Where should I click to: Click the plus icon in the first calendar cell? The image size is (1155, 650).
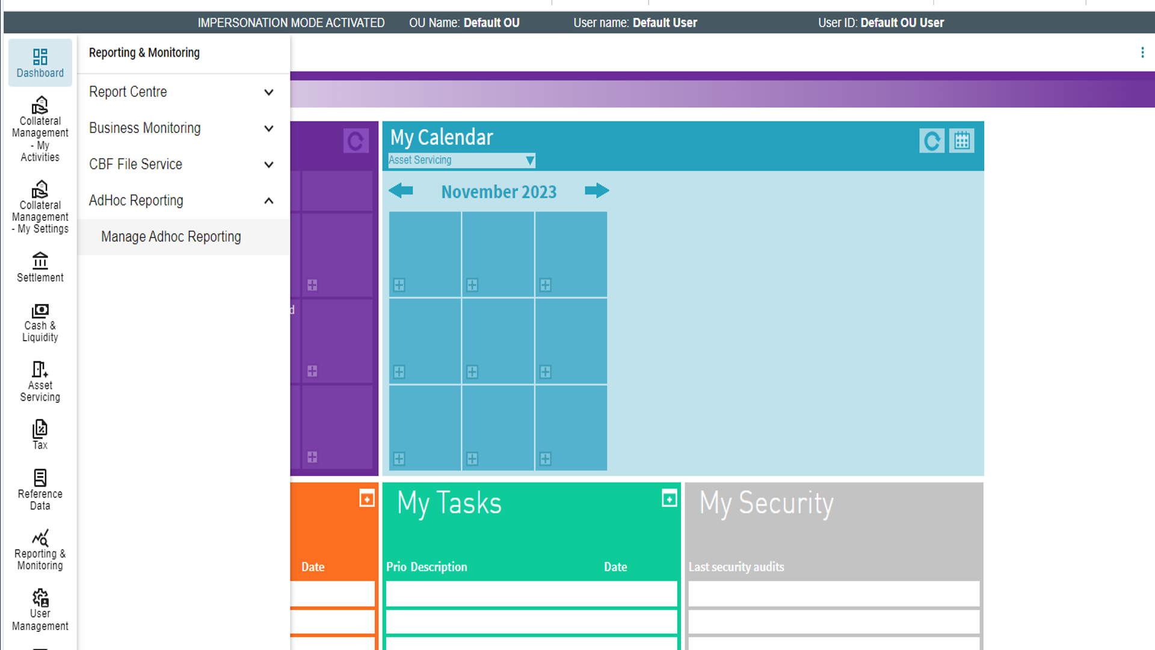point(399,285)
